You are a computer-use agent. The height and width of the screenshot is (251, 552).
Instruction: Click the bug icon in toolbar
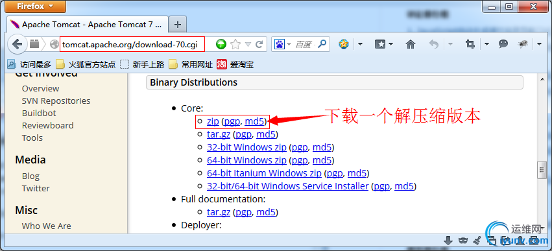(x=523, y=44)
